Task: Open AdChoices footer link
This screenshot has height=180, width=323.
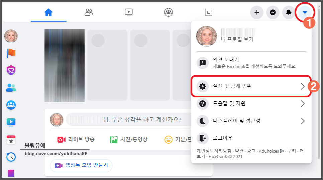Action: click(271, 151)
